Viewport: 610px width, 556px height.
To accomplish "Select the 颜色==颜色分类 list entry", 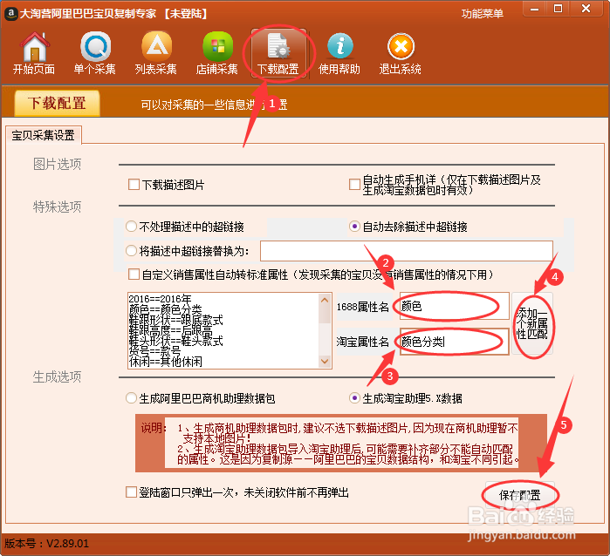I will click(165, 309).
